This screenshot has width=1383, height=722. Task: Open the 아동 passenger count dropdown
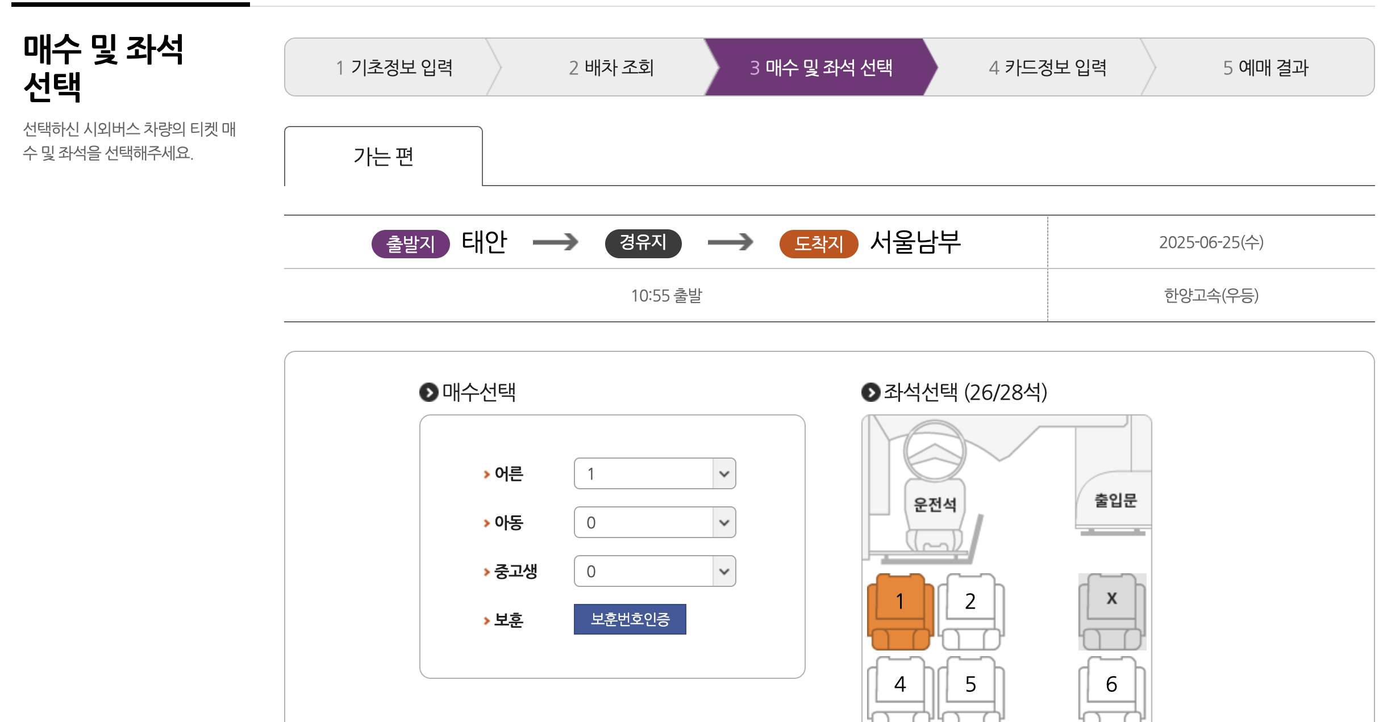pyautogui.click(x=655, y=522)
